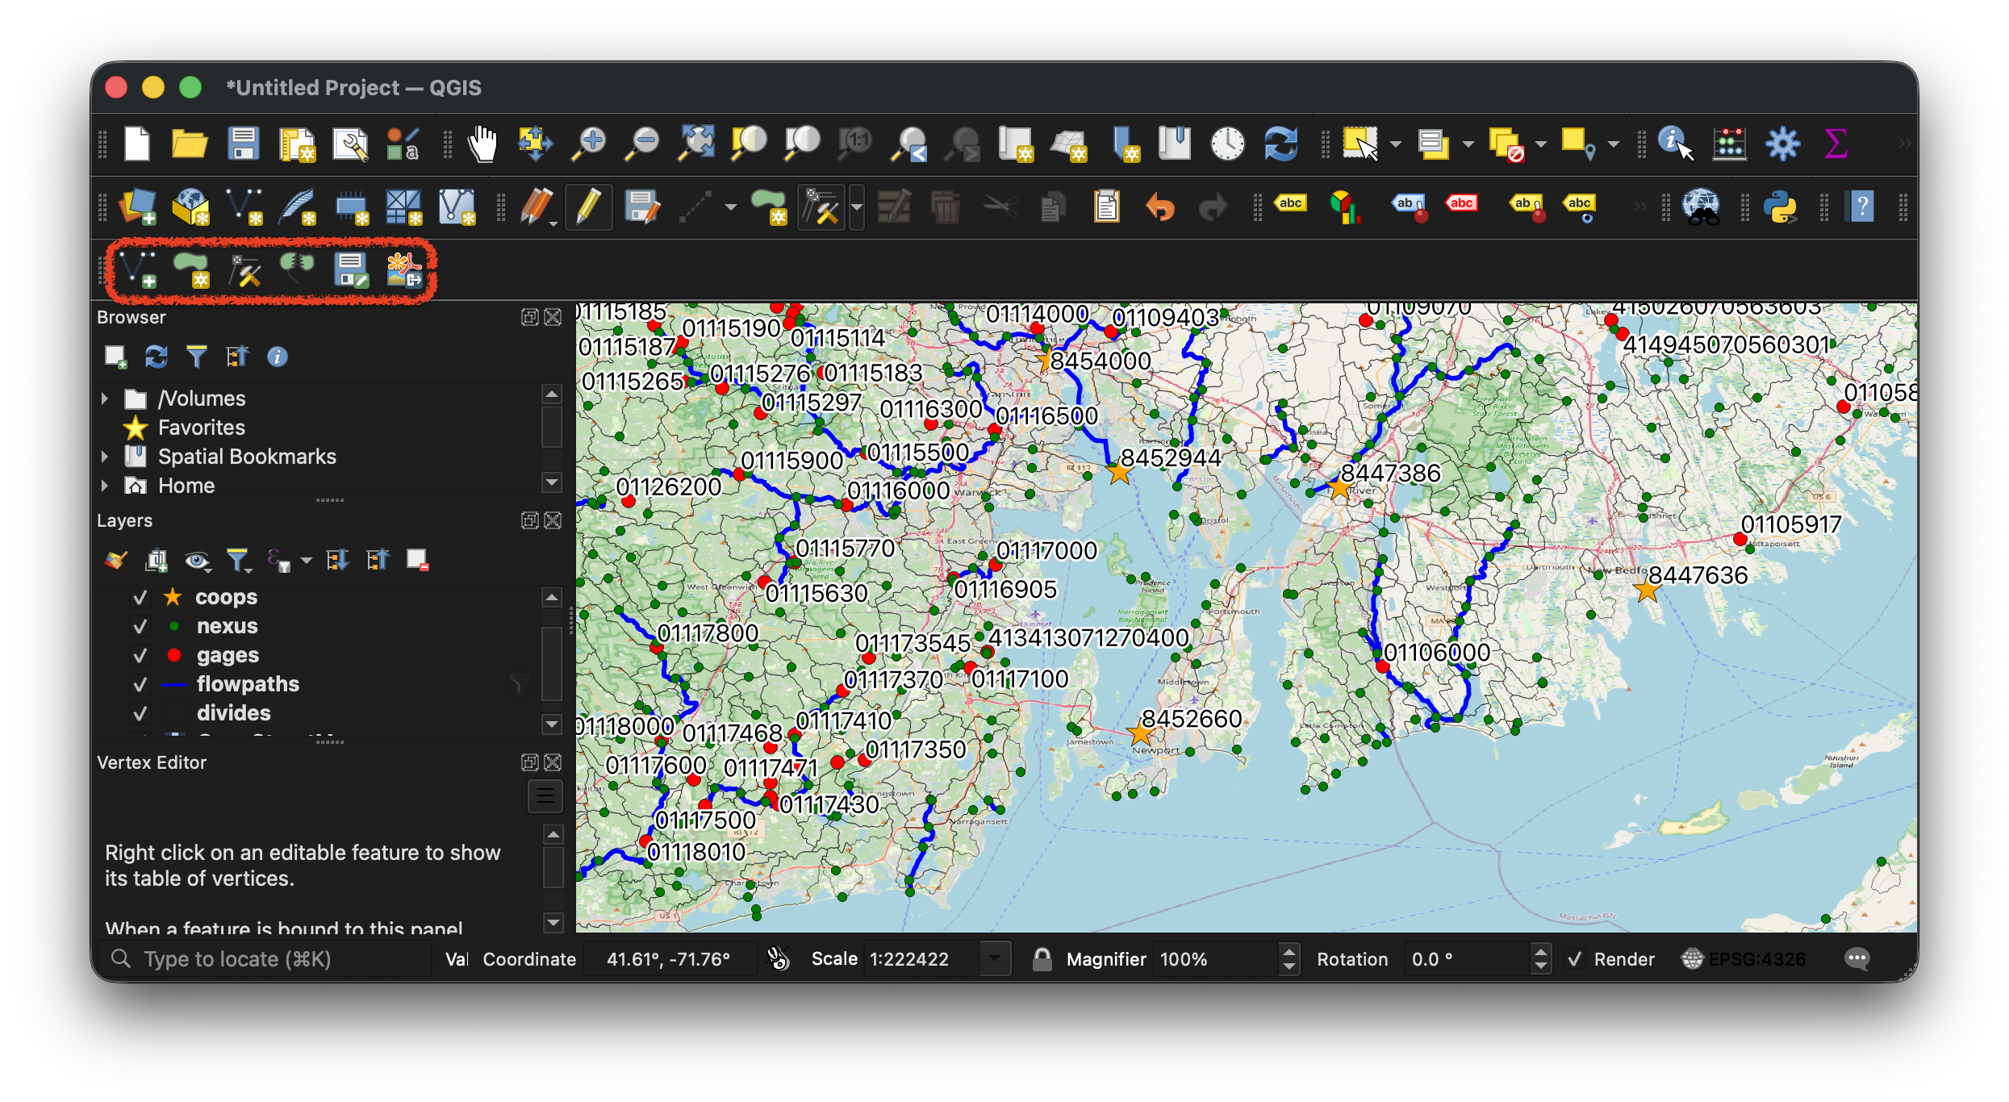
Task: Remove a layer using the Layers panel icon
Action: [x=418, y=560]
